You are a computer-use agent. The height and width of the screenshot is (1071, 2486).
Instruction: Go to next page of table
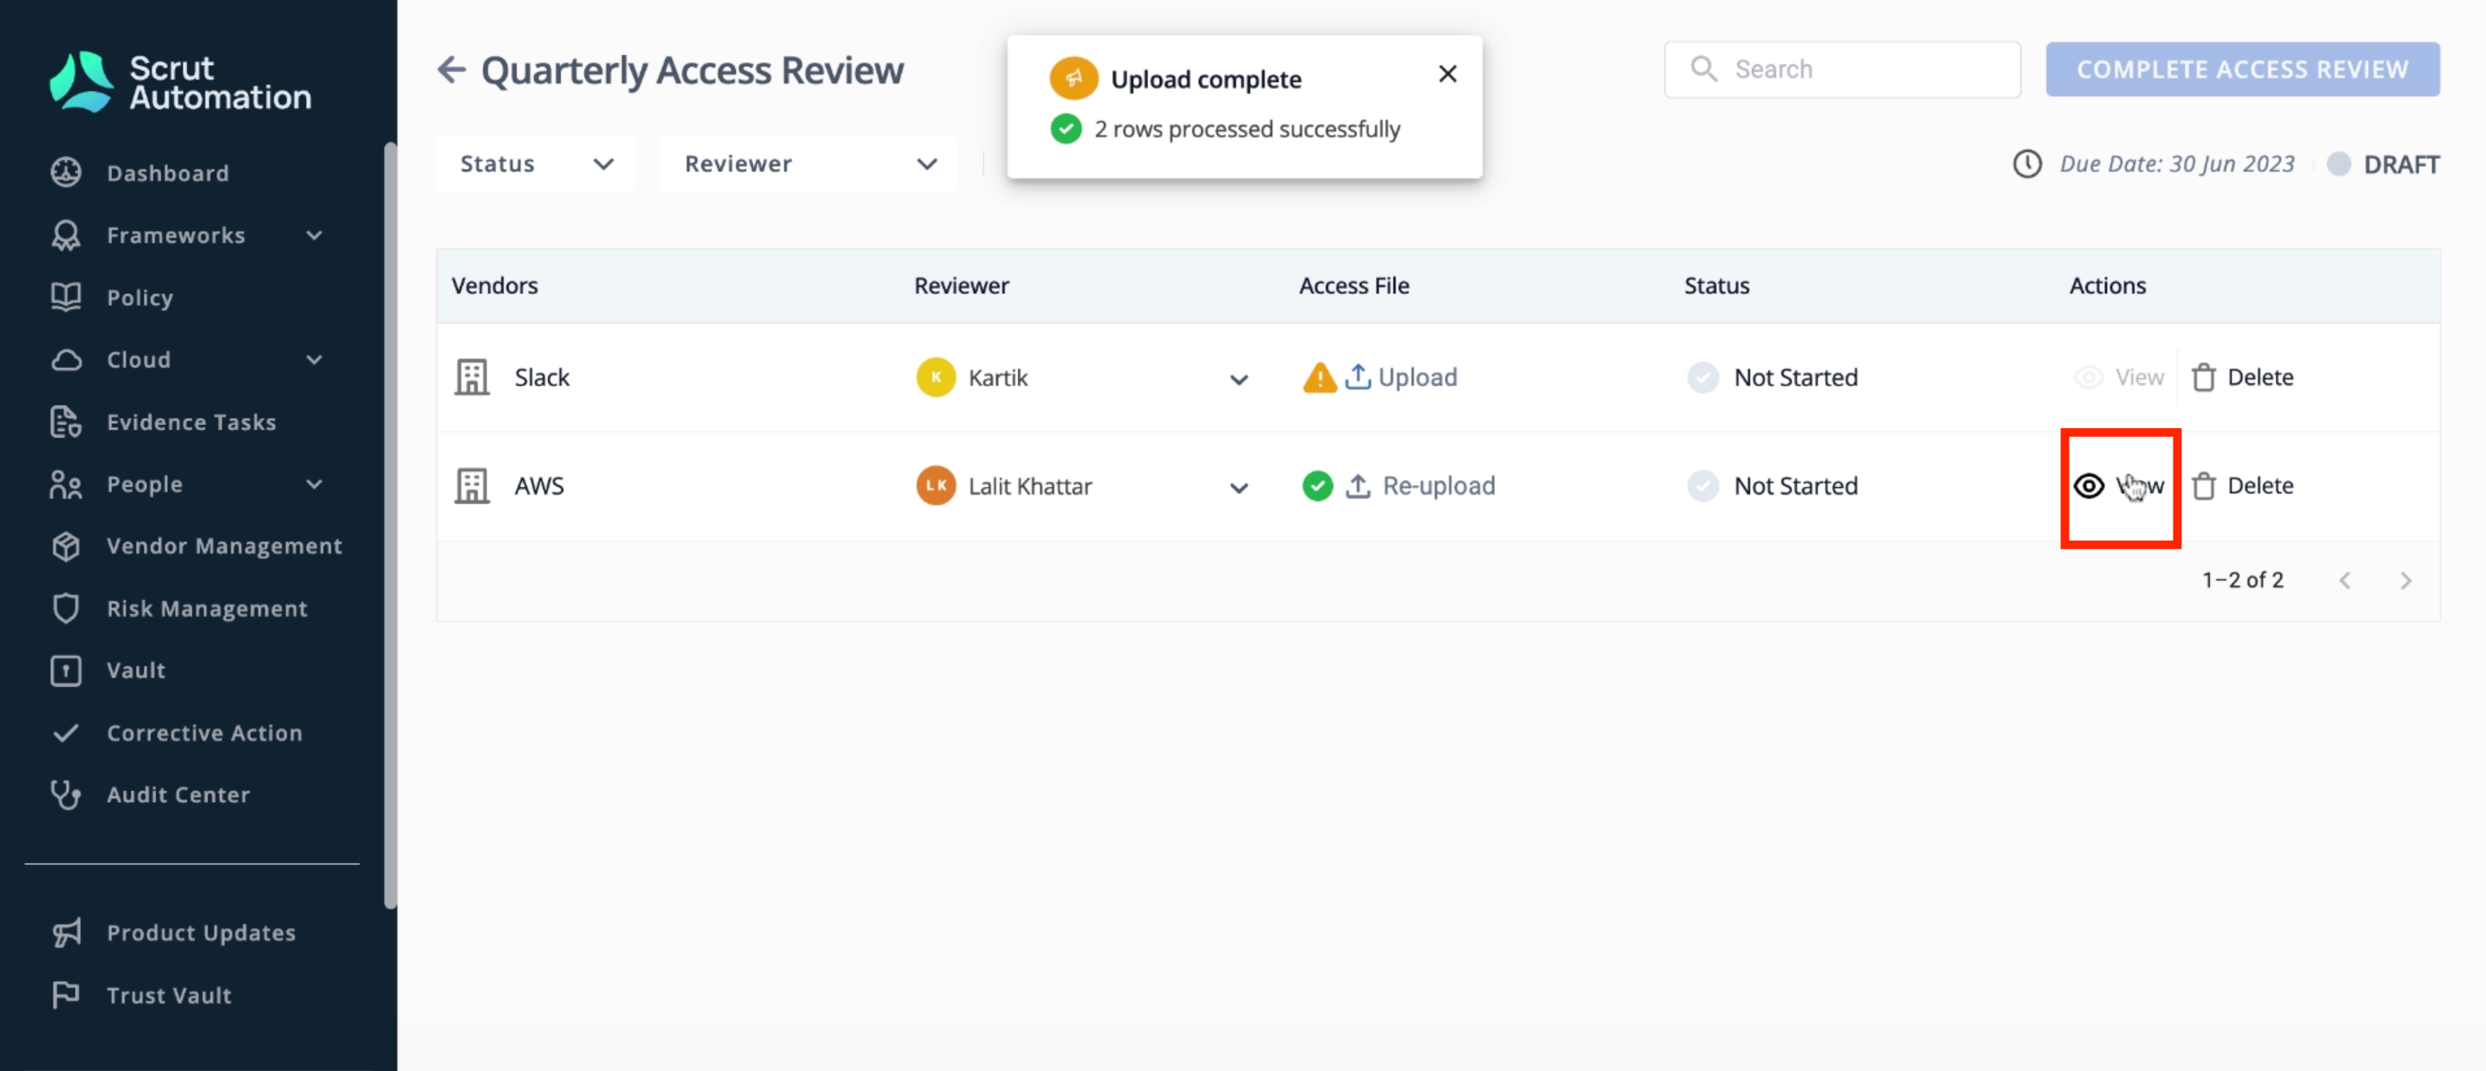pos(2405,580)
